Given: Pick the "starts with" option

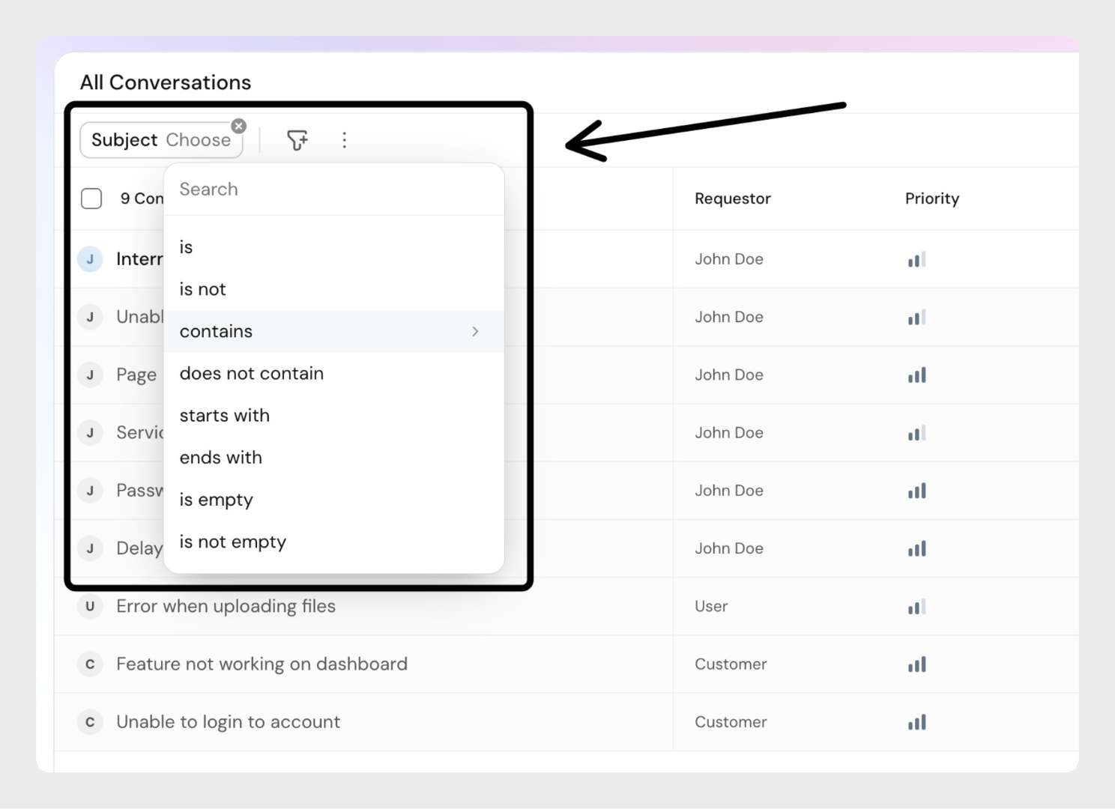Looking at the screenshot, I should tap(225, 416).
